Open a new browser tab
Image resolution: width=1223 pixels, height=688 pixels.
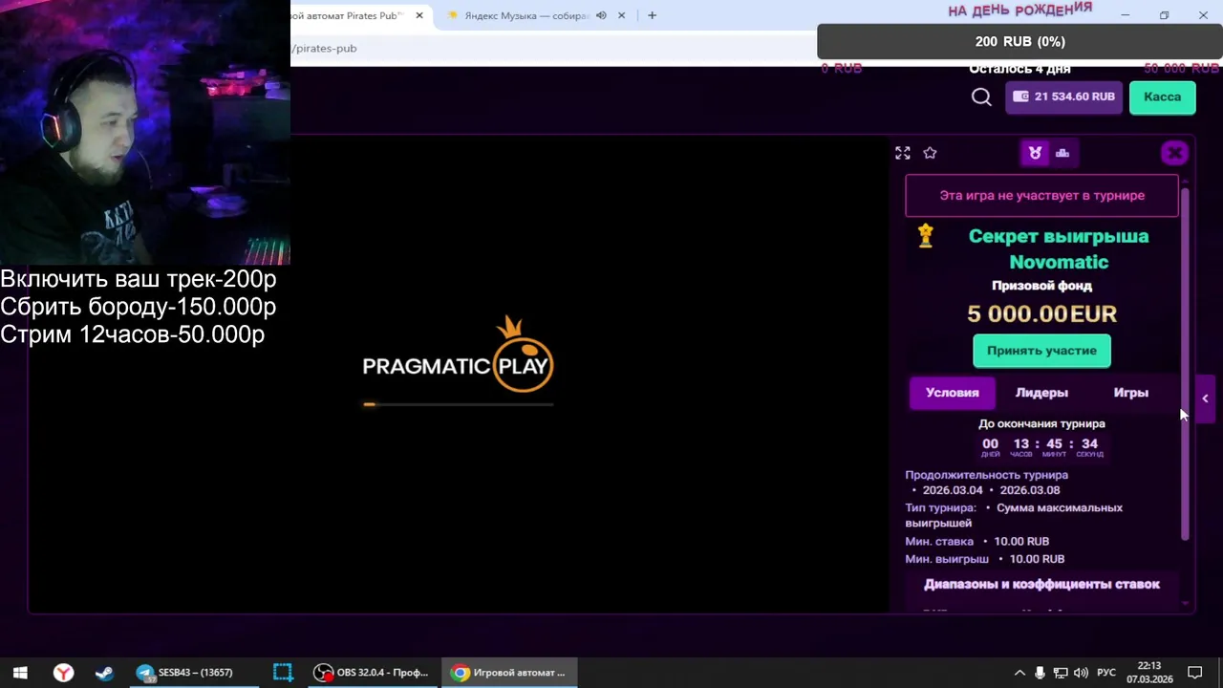coord(652,15)
